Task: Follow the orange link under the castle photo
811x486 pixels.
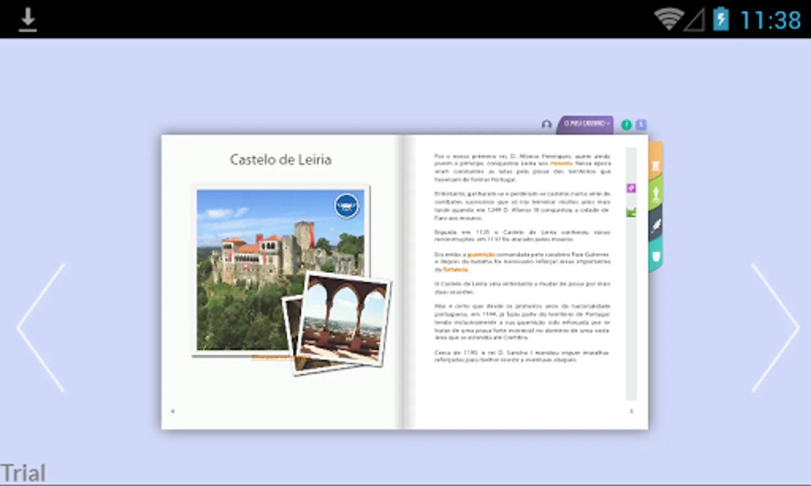Action: pyautogui.click(x=280, y=357)
